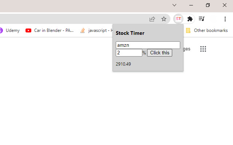Open the Extensions puzzle icon
This screenshot has height=145, width=233.
click(190, 19)
